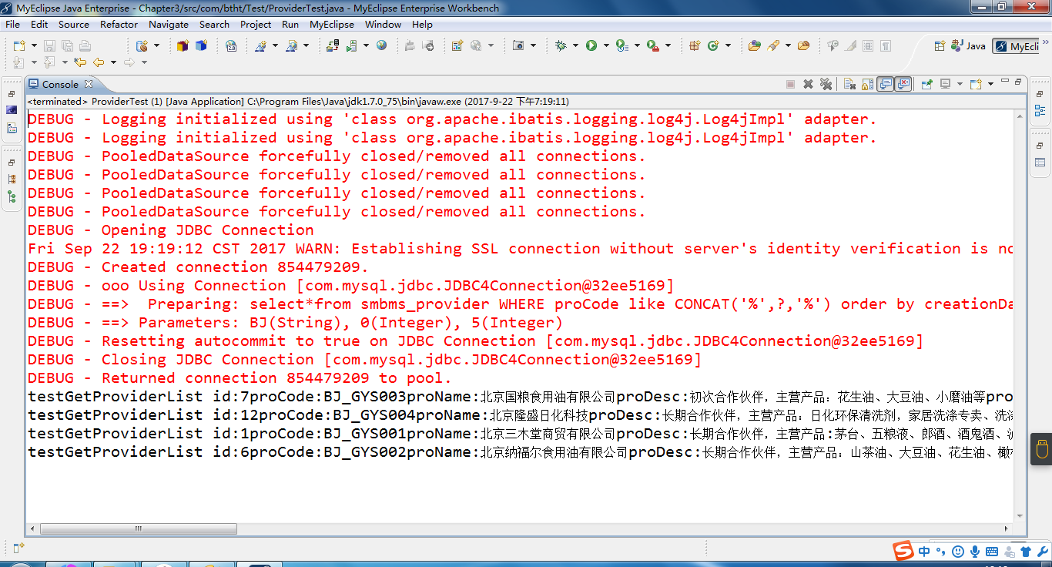This screenshot has width=1052, height=567.
Task: Open the Refactor menu
Action: pos(119,24)
